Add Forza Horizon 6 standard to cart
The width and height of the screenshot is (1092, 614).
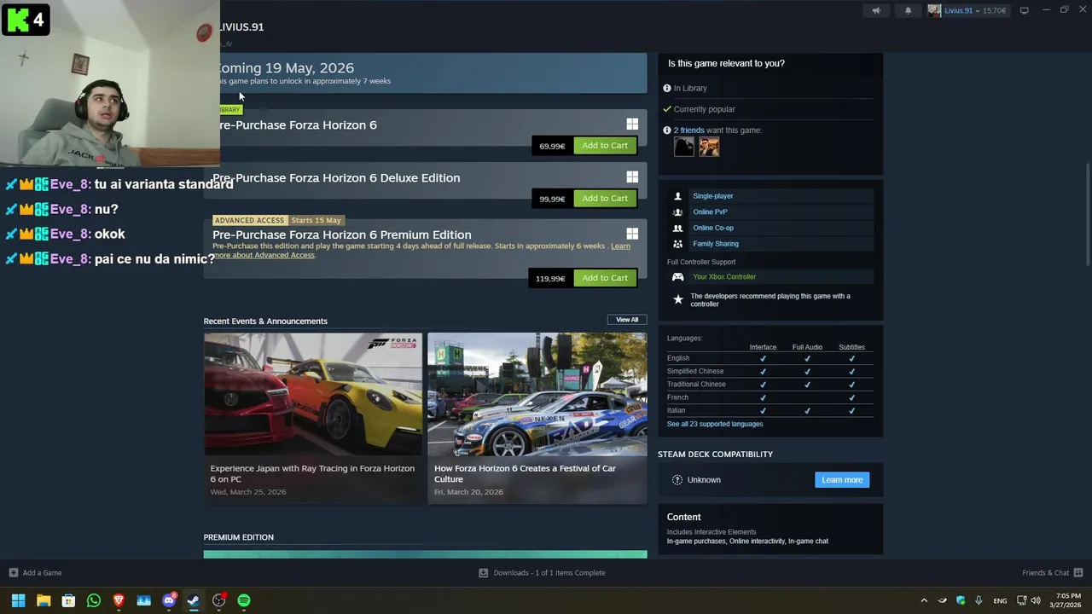pyautogui.click(x=605, y=146)
